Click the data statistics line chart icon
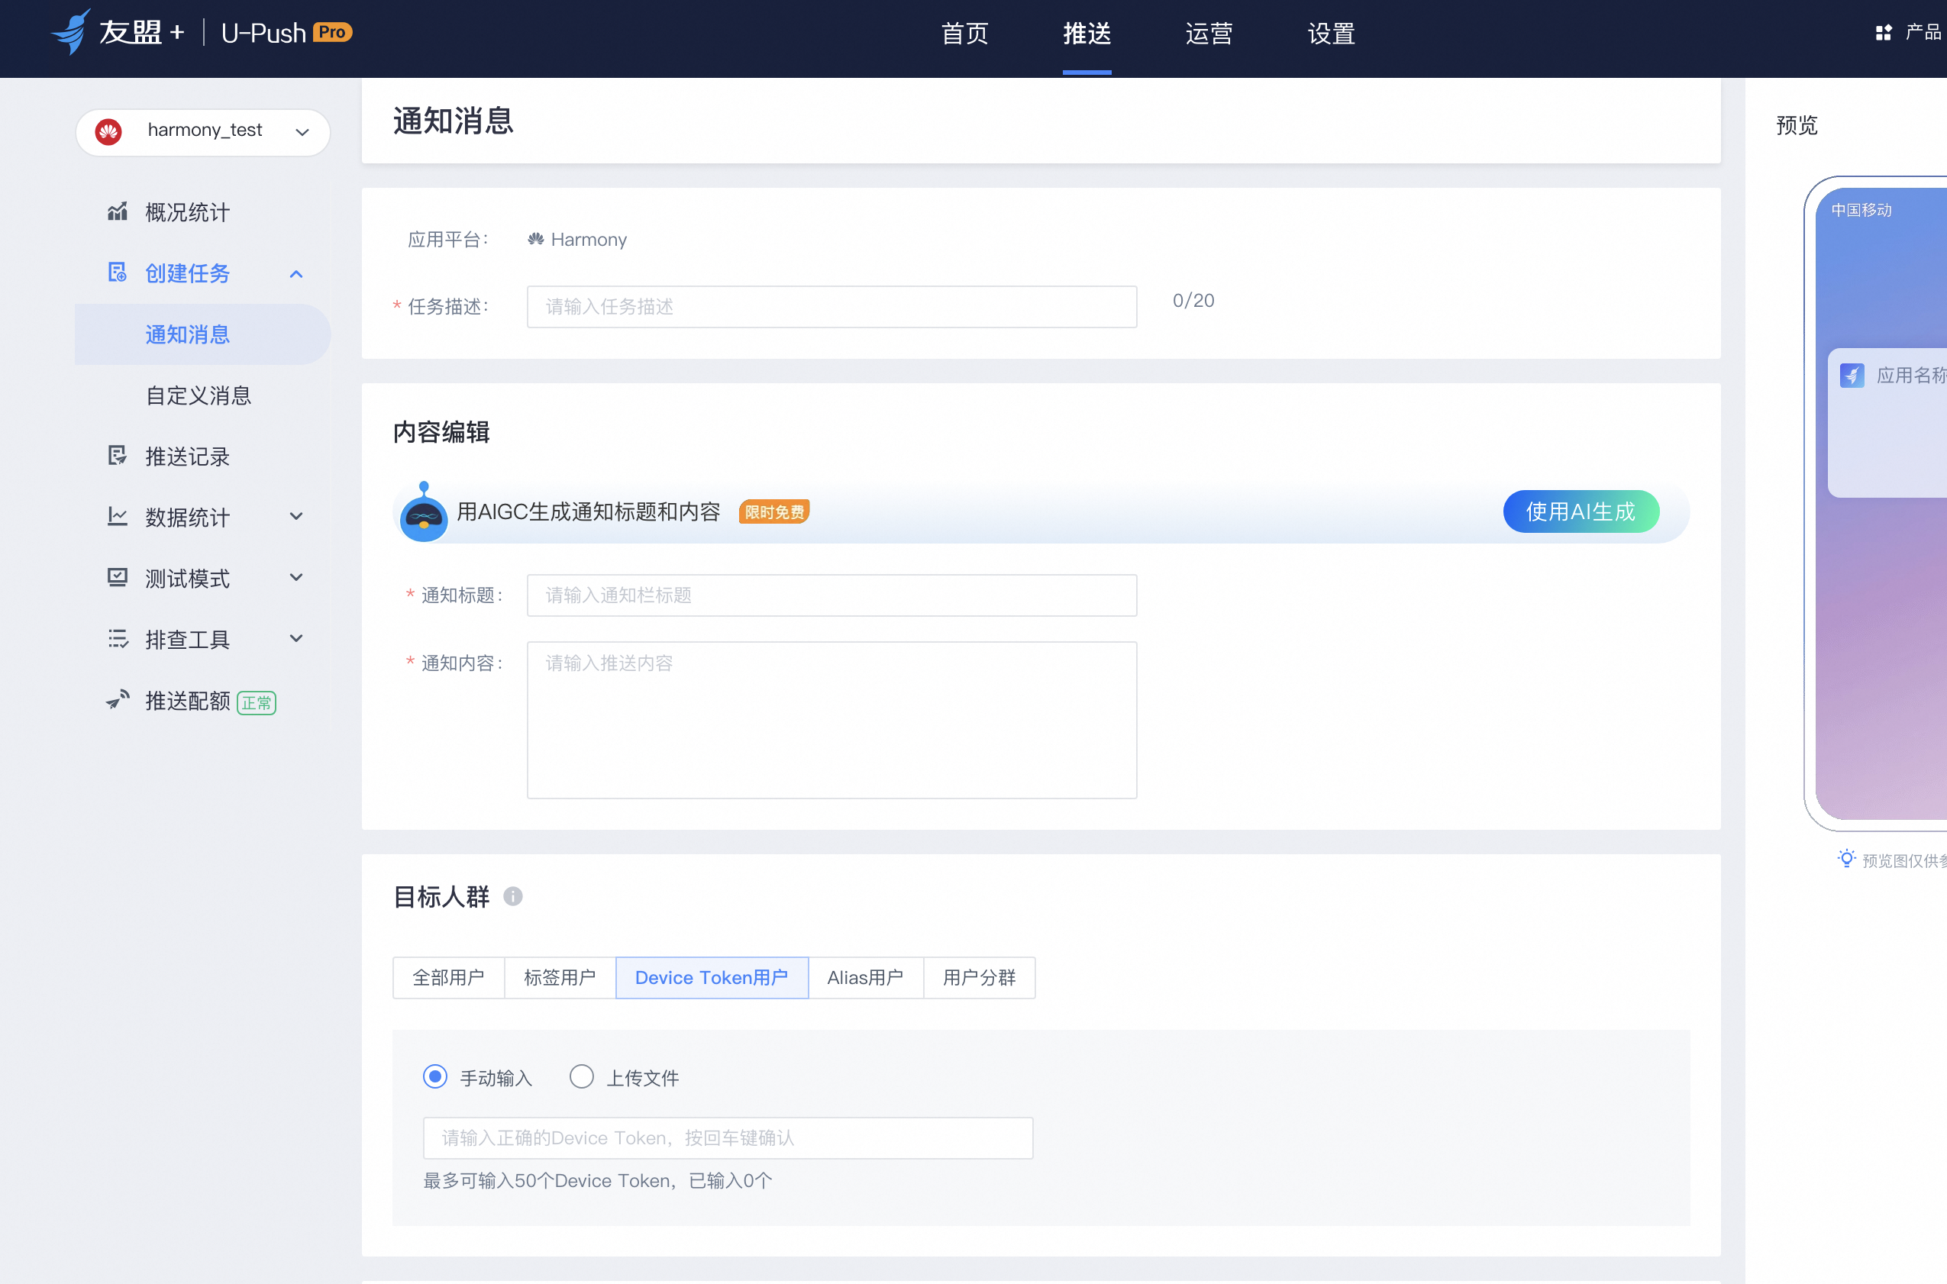This screenshot has width=1947, height=1284. [117, 517]
